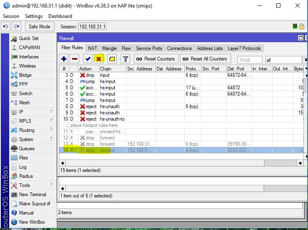Screen dimensions: 308x230
Task: Open Switch in sidebar
Action: (25, 94)
